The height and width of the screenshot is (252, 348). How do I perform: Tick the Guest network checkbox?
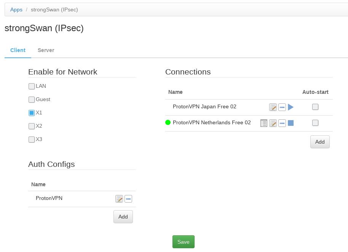point(32,100)
